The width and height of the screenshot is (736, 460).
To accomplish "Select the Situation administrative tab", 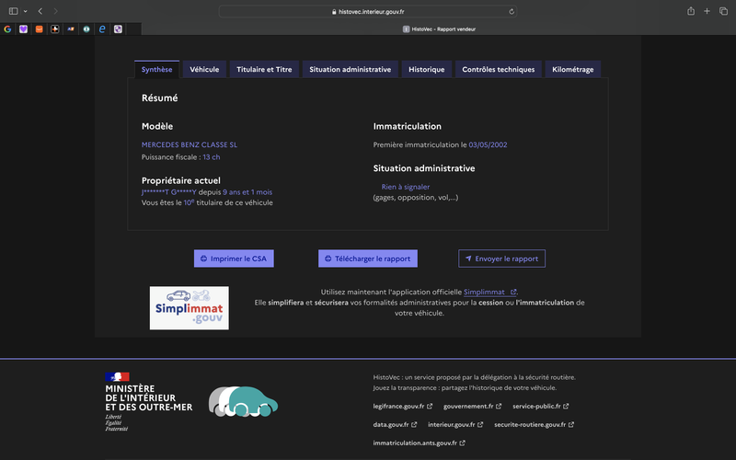I will [351, 70].
